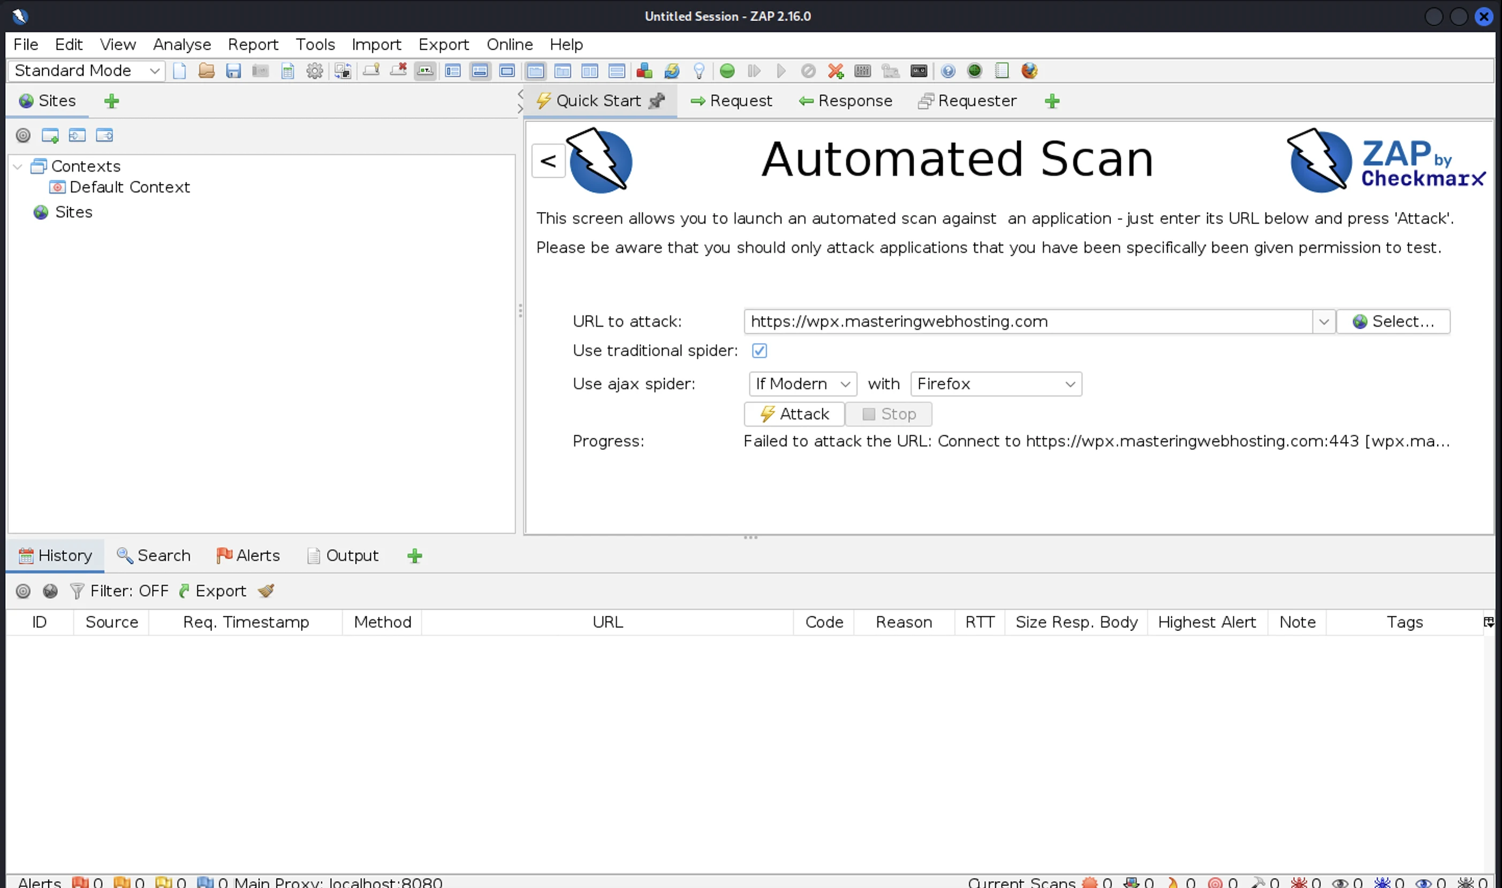The height and width of the screenshot is (888, 1502).
Task: Collapse the Contexts tree node
Action: tap(18, 166)
